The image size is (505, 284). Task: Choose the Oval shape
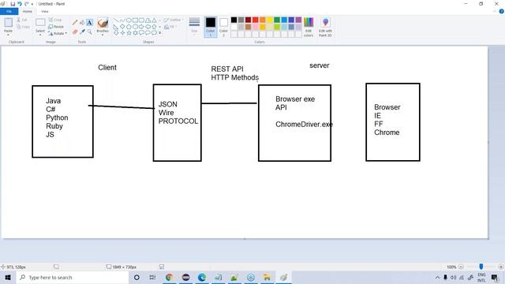tap(129, 21)
